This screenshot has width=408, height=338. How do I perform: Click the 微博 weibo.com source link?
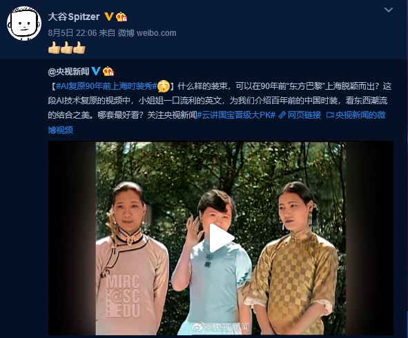[x=147, y=32]
